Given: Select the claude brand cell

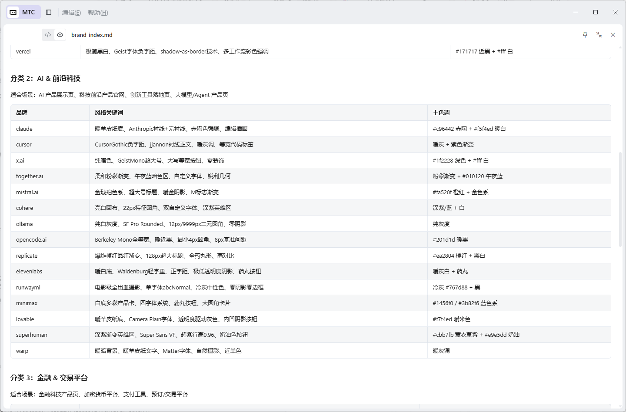Looking at the screenshot, I should coord(50,129).
